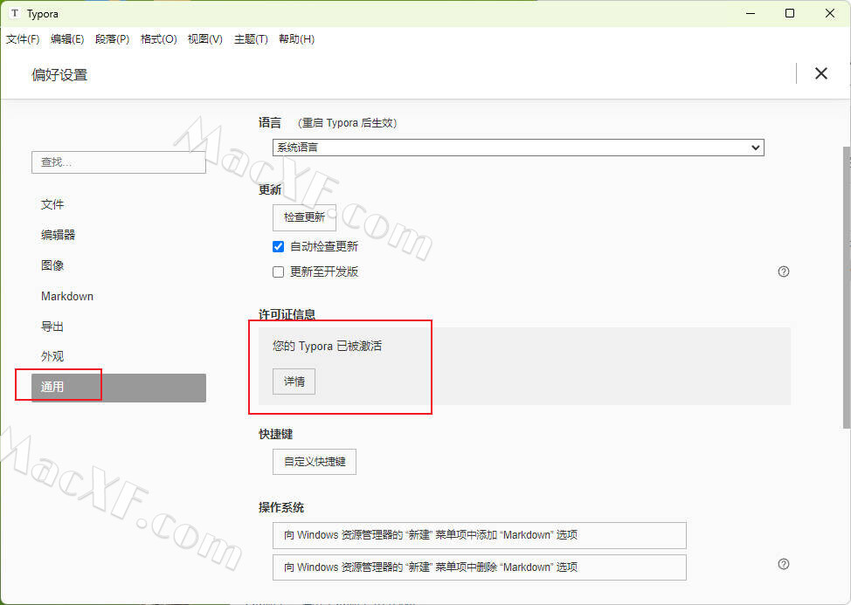
Task: Click button to remove Markdown from 新建 menu
Action: pyautogui.click(x=479, y=567)
